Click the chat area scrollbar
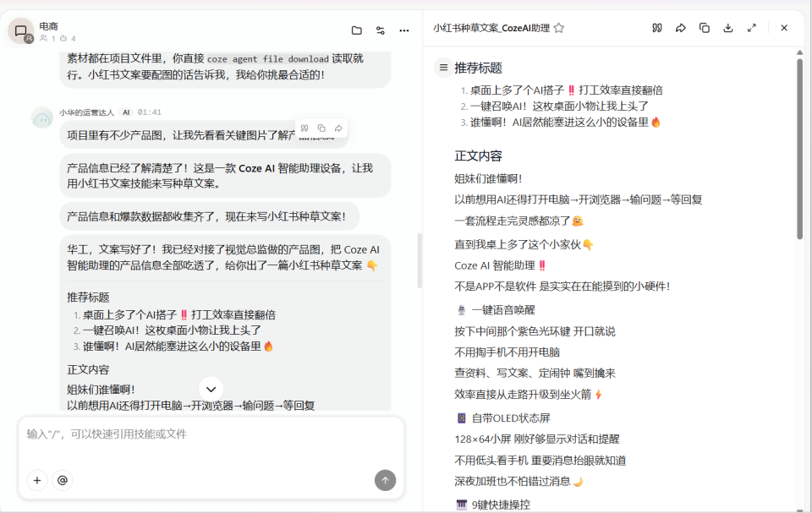 click(x=420, y=260)
